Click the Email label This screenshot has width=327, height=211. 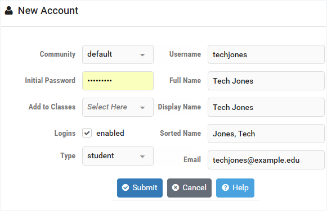(x=192, y=160)
